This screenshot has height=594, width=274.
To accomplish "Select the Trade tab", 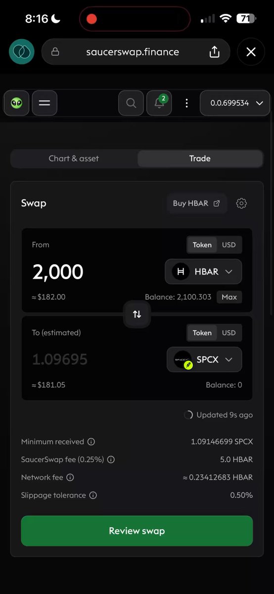I will point(200,158).
